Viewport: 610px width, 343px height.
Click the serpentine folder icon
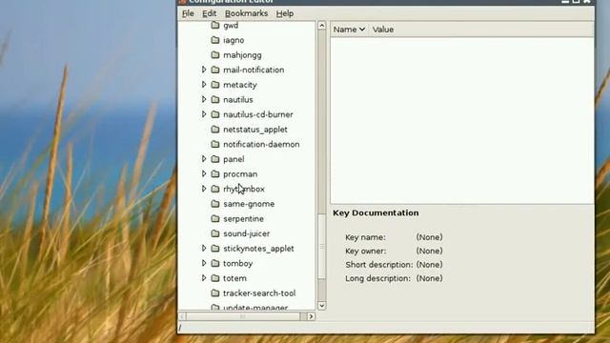point(215,218)
